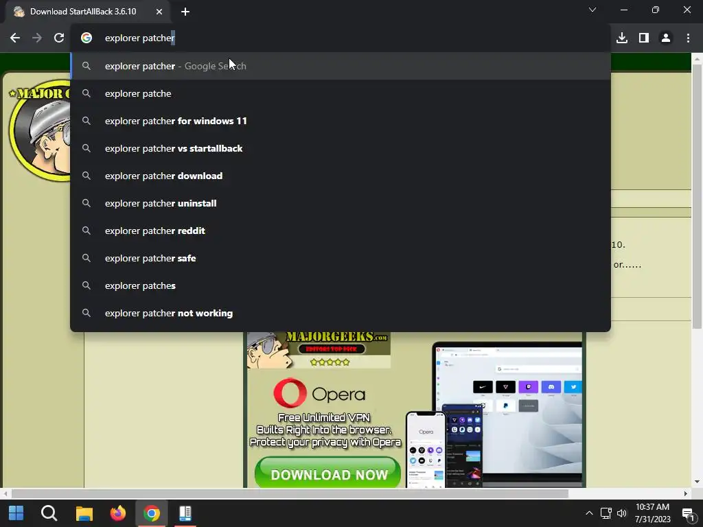Reload the current page

[59, 38]
